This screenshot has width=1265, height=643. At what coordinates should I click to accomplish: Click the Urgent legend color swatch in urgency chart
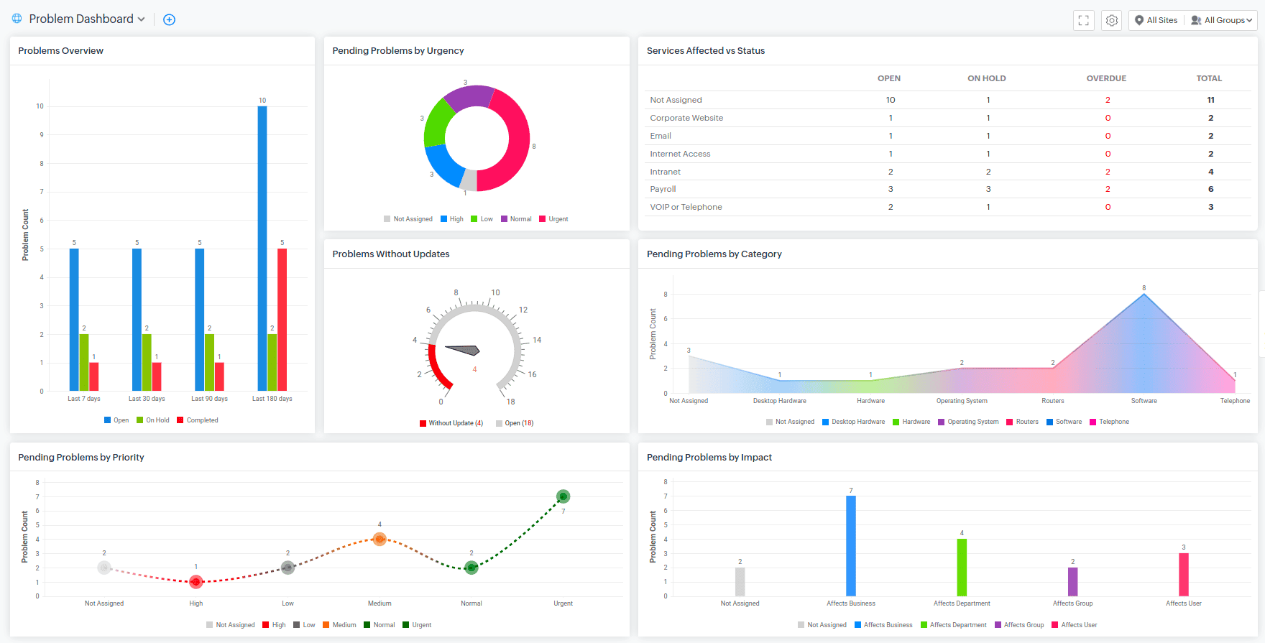pos(543,219)
